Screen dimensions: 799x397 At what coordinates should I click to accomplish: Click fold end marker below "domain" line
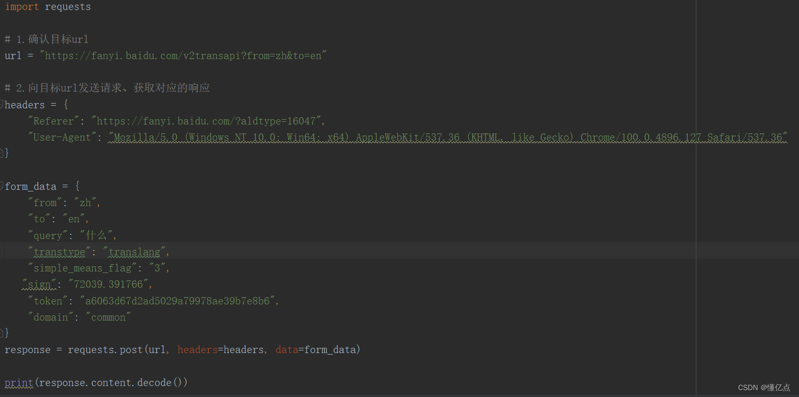(x=2, y=333)
